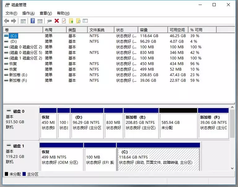The height and width of the screenshot is (187, 238).
Task: Click the show/hide console tree icon
Action: (x=23, y=21)
